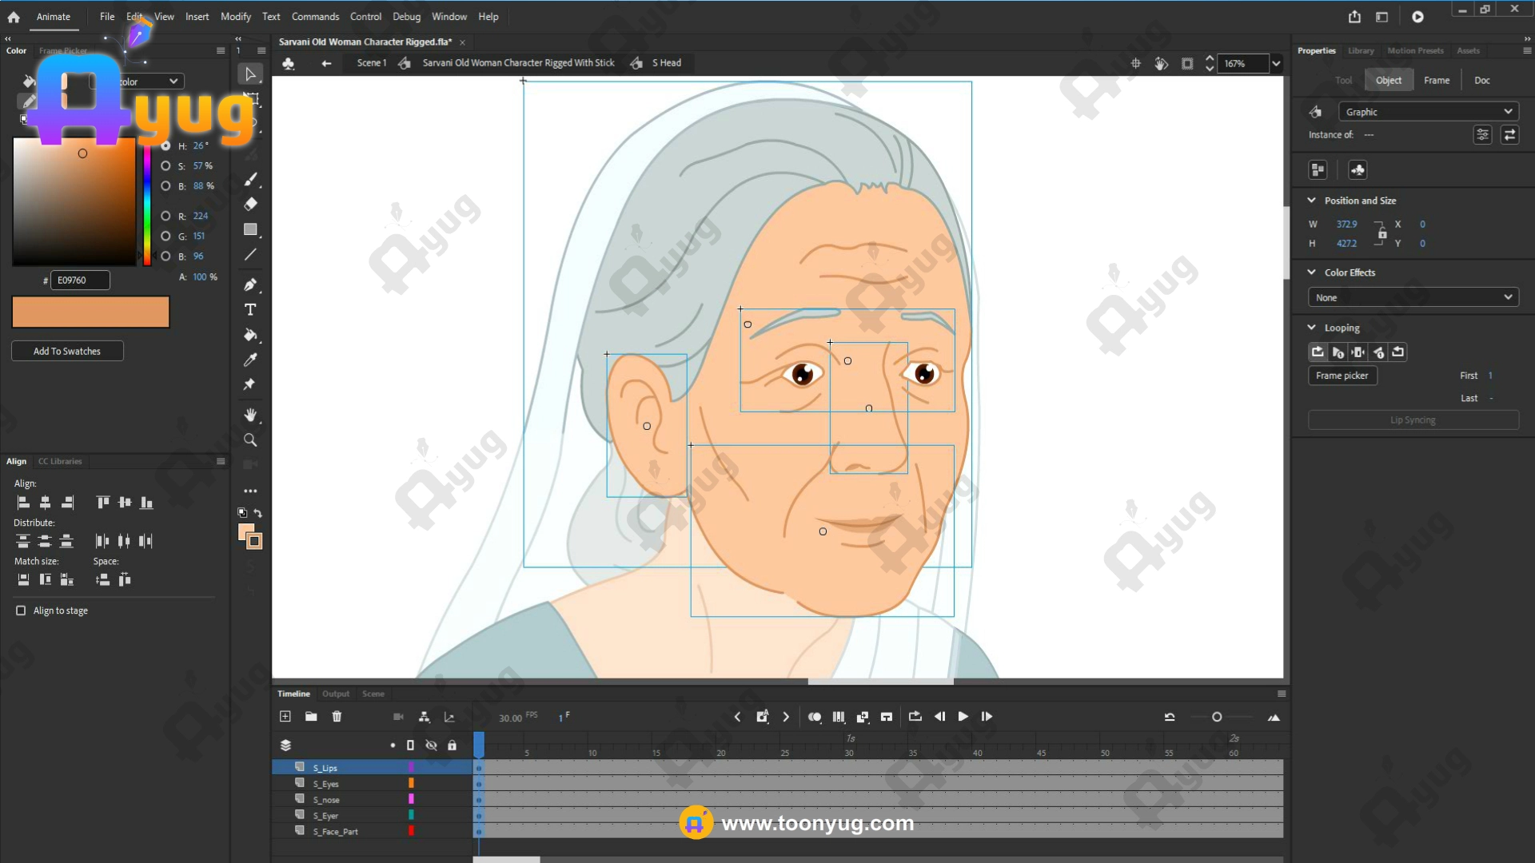The image size is (1535, 863).
Task: Click the new layer icon in timeline
Action: 285,717
